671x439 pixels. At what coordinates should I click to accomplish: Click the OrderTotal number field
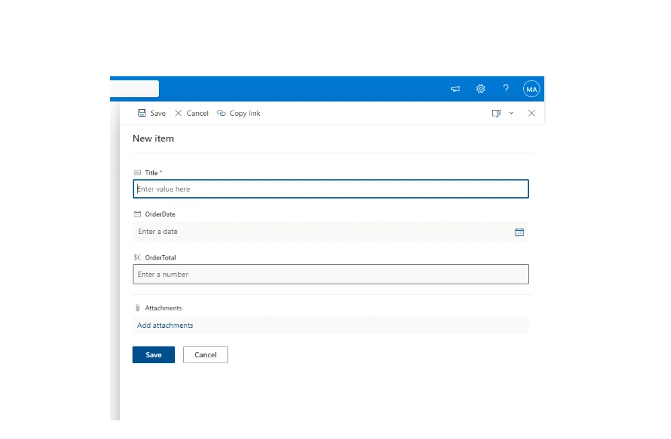pyautogui.click(x=331, y=274)
